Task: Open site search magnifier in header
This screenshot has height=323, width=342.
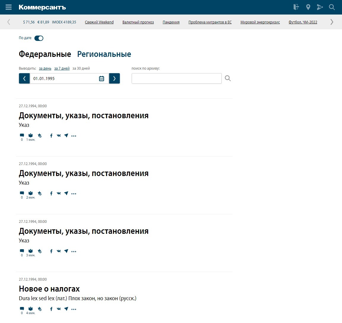Action: click(x=332, y=7)
